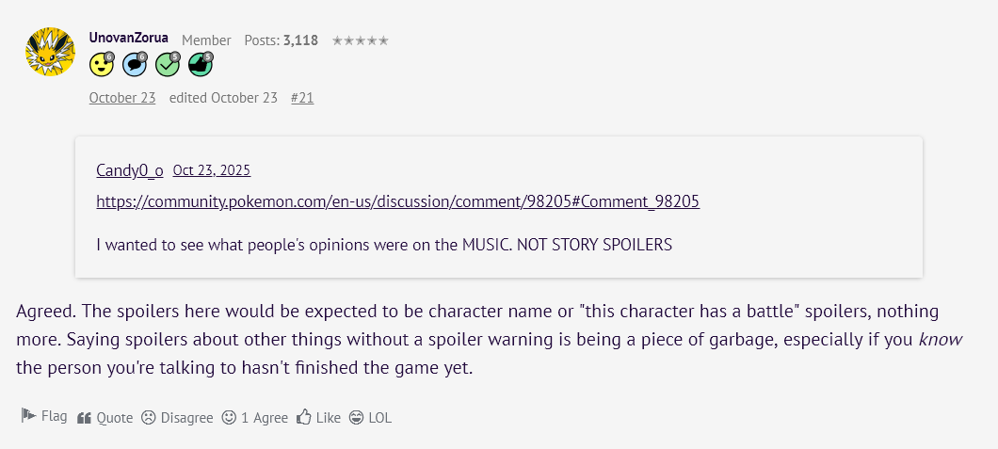Click the Posts: 3,118 count text
998x449 pixels.
[x=281, y=40]
